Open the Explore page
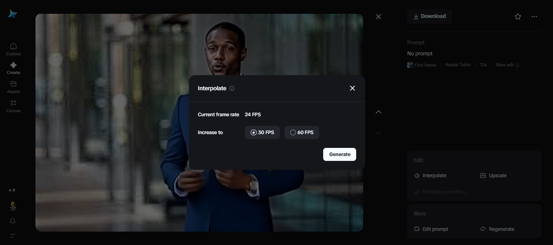Image resolution: width=553 pixels, height=245 pixels. tap(13, 49)
